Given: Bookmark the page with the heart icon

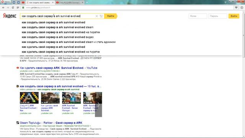Looking at the screenshot, I should point(236,8).
